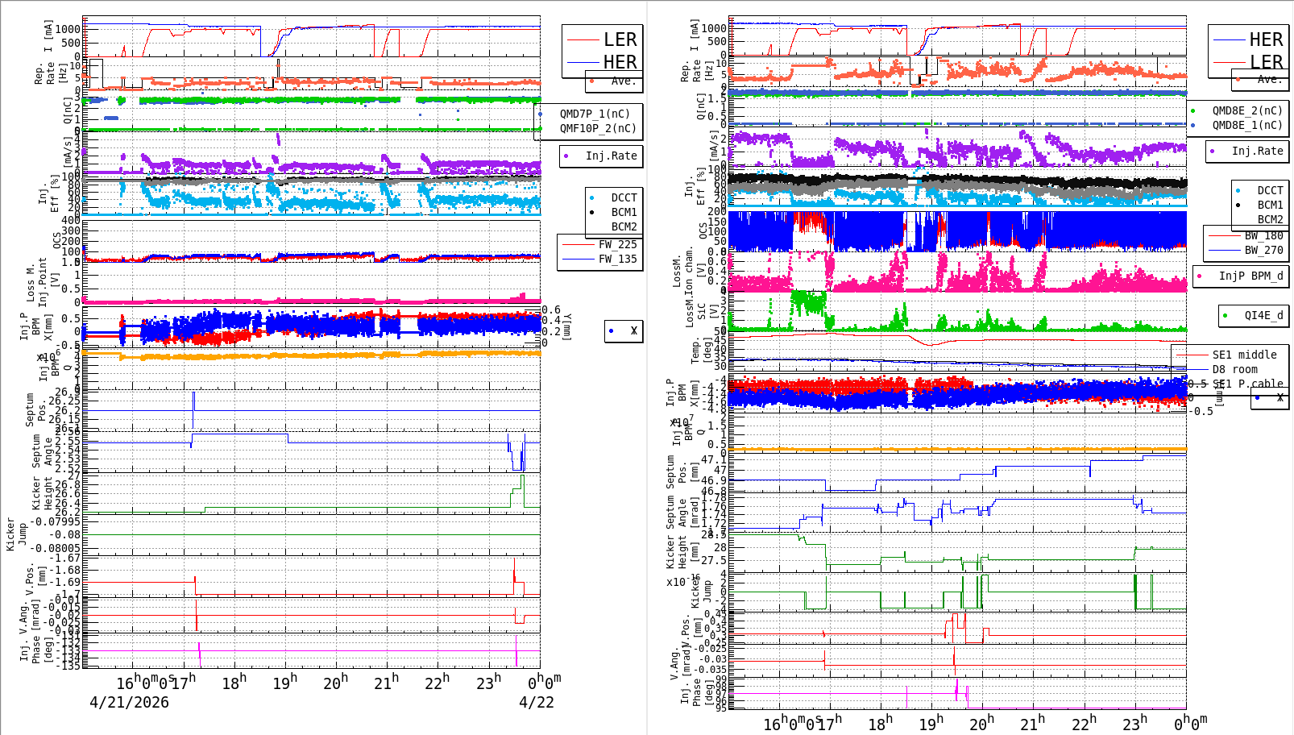Click the QMF10P_2(nC) legend entry
The image size is (1294, 735).
pyautogui.click(x=598, y=128)
